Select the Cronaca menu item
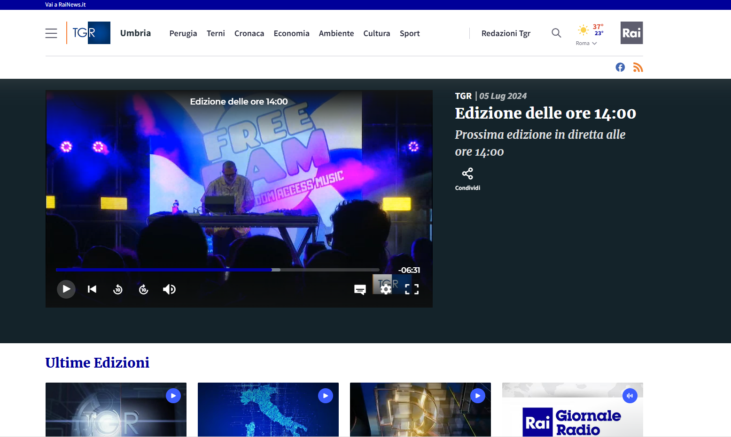Viewport: 731px width, 437px height. click(249, 33)
